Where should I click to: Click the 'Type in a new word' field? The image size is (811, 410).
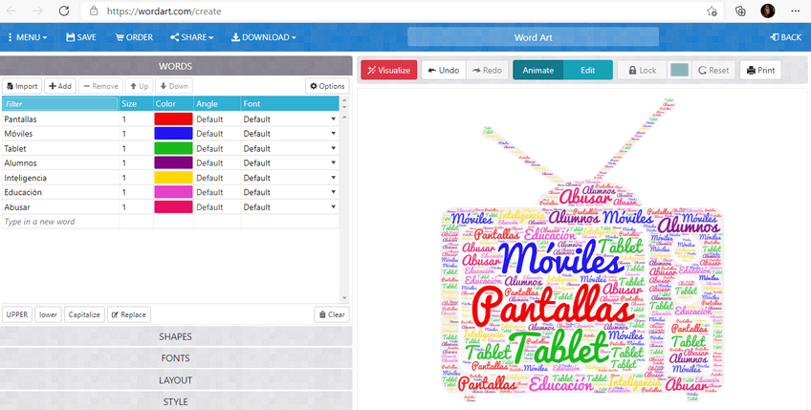pos(59,222)
